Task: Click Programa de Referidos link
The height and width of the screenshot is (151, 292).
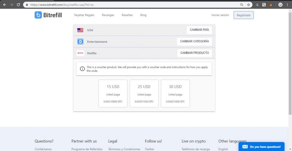Action: [87, 149]
